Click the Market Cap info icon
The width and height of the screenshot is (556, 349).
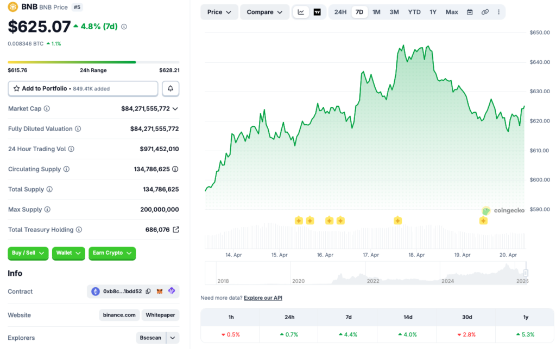(x=47, y=109)
